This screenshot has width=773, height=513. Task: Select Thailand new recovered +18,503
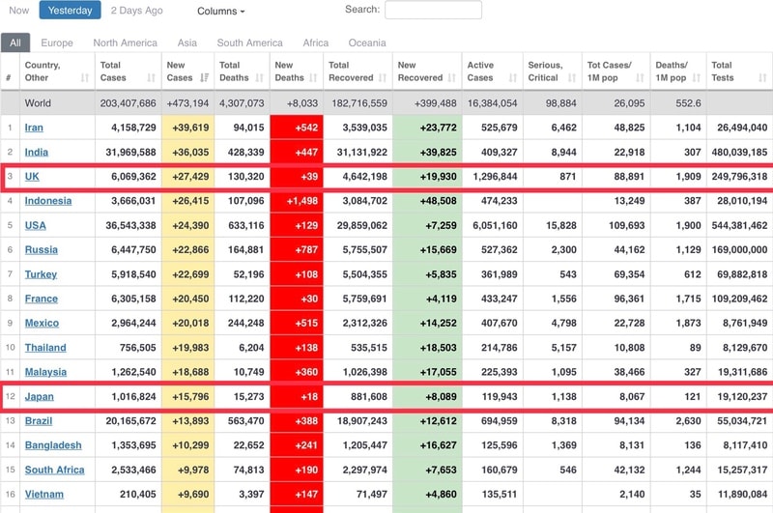(427, 348)
